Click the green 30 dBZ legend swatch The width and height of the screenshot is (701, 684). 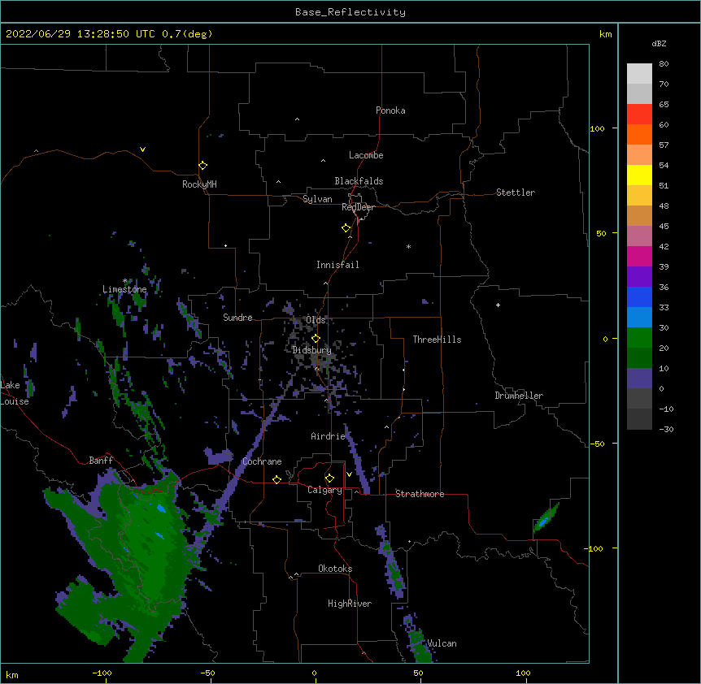point(639,338)
